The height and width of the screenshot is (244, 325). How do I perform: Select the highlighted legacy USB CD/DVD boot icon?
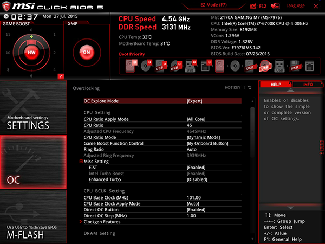click(x=265, y=66)
